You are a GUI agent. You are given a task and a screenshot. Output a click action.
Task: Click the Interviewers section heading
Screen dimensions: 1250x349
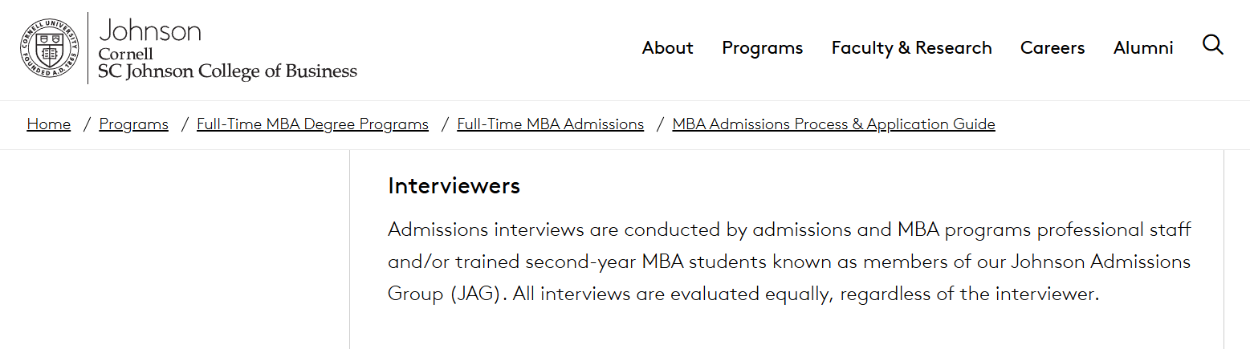(454, 186)
